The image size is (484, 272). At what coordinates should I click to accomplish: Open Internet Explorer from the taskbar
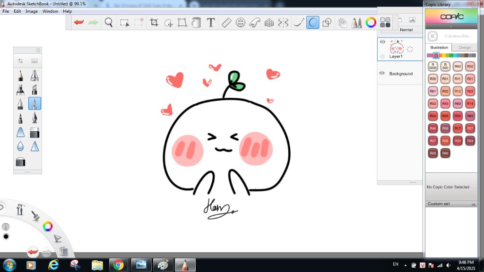[53, 265]
